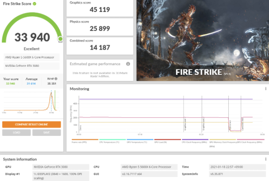Click the purple CPU clock line in the chart
The image size is (269, 181).
pyautogui.click(x=166, y=99)
